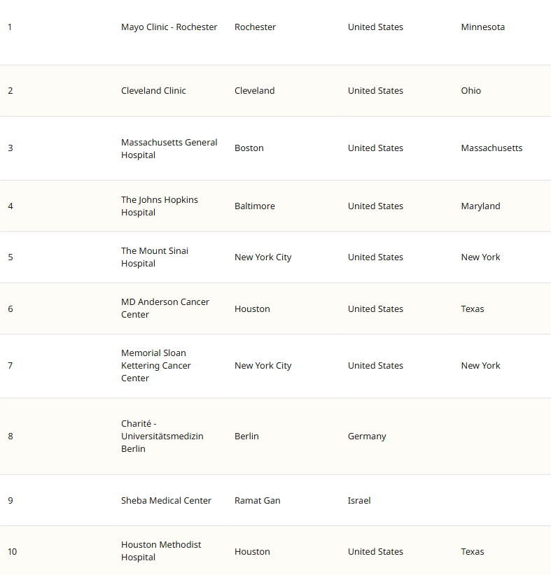Select the Ramat Gan city cell

coord(258,501)
